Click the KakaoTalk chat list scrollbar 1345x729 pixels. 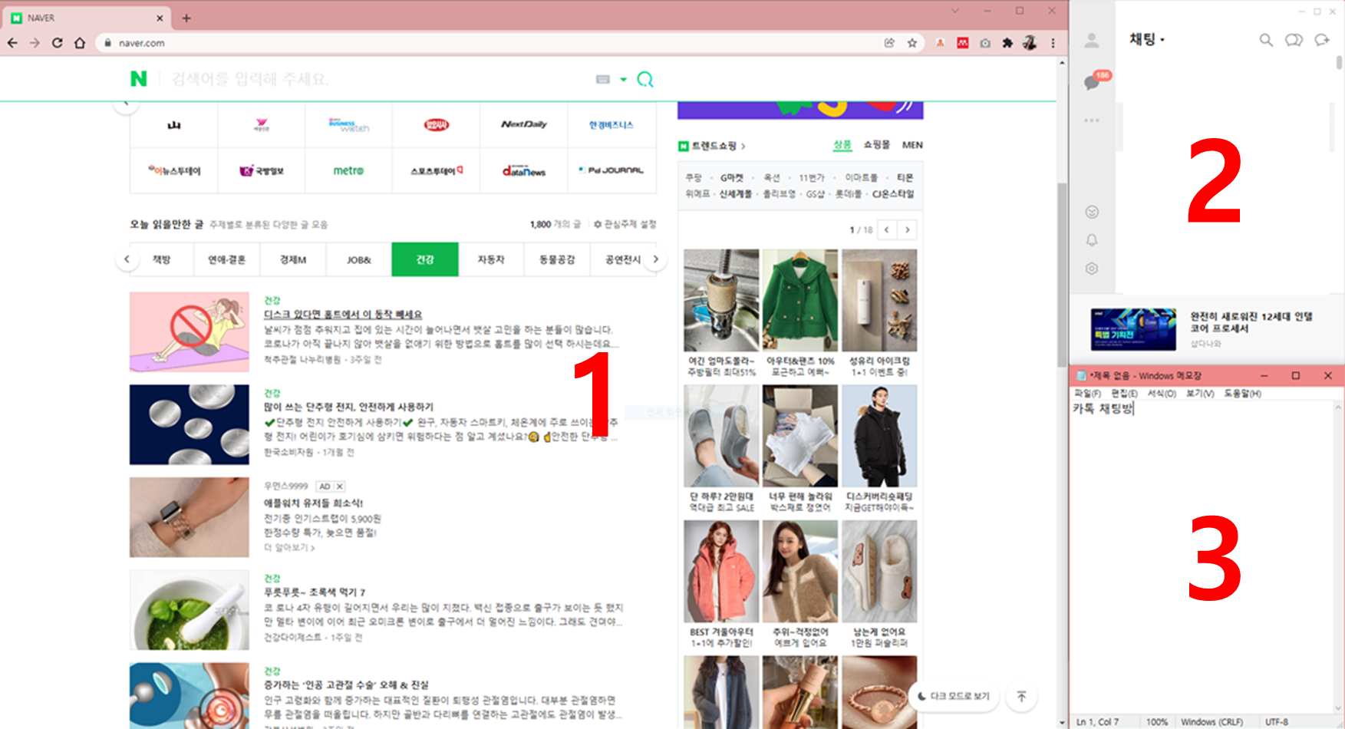pos(1339,63)
